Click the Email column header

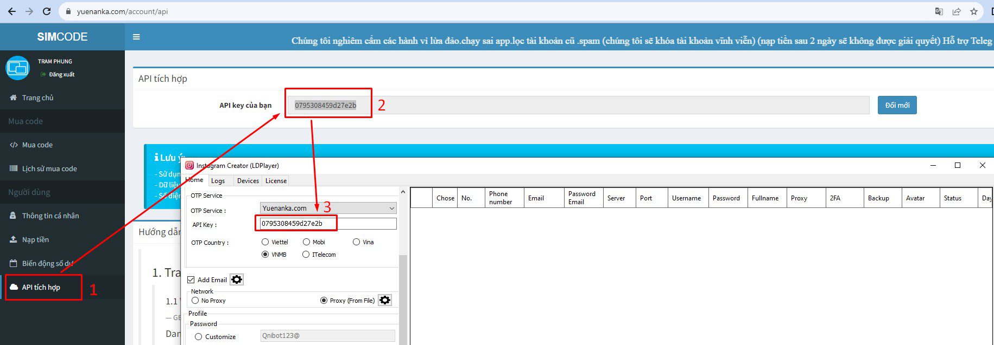pos(544,198)
